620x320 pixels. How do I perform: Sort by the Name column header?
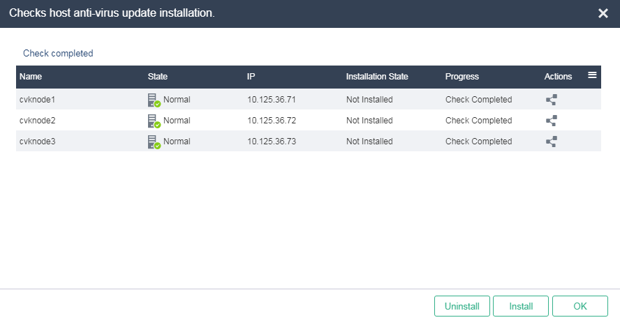[x=31, y=77]
